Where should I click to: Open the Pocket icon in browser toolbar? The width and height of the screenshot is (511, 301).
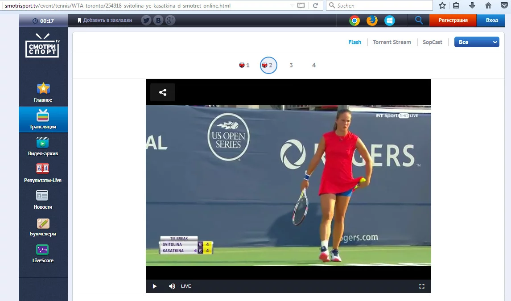[x=504, y=5]
